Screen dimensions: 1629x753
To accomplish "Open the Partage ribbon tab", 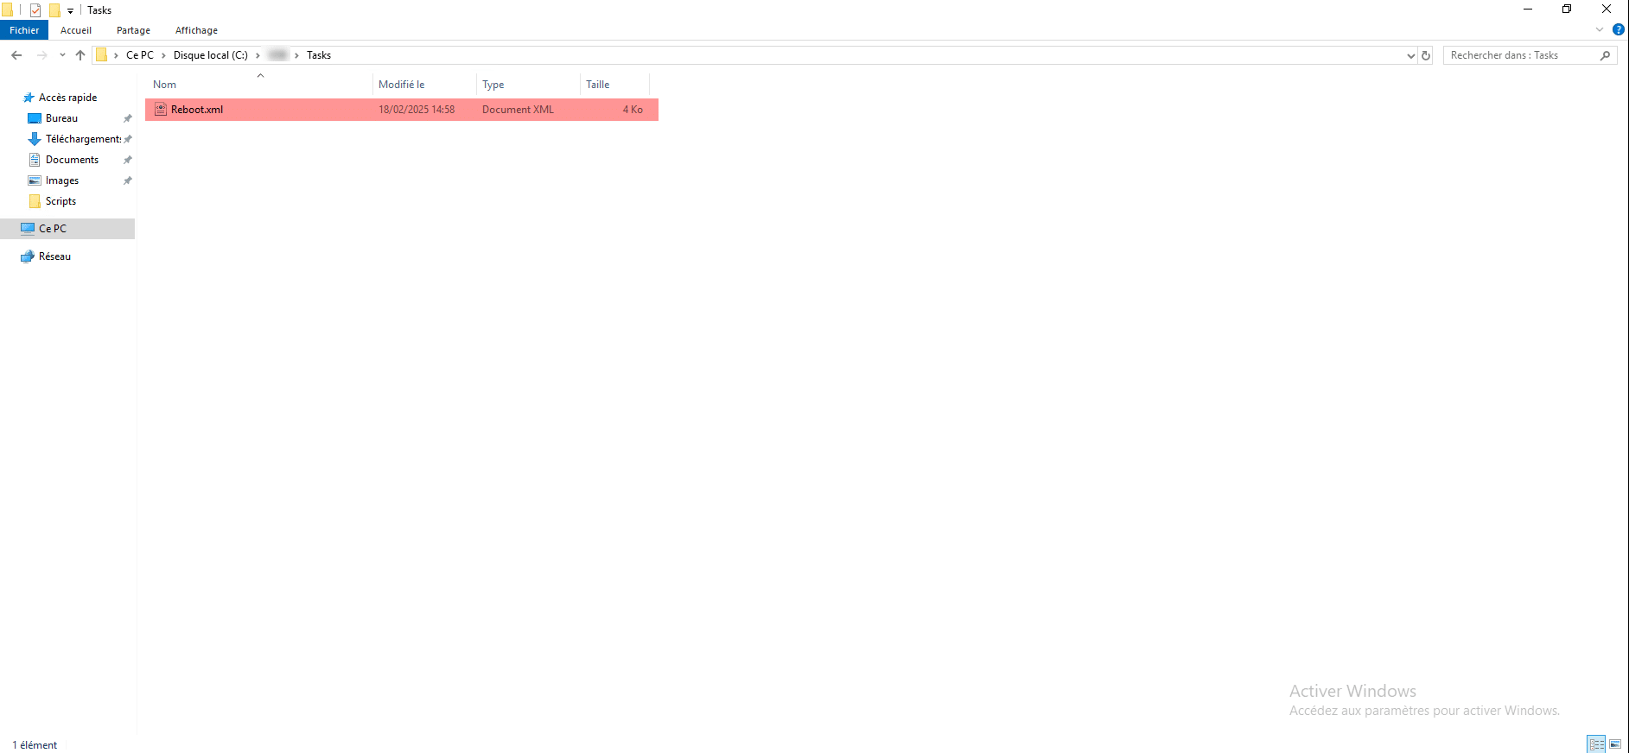I will click(133, 30).
